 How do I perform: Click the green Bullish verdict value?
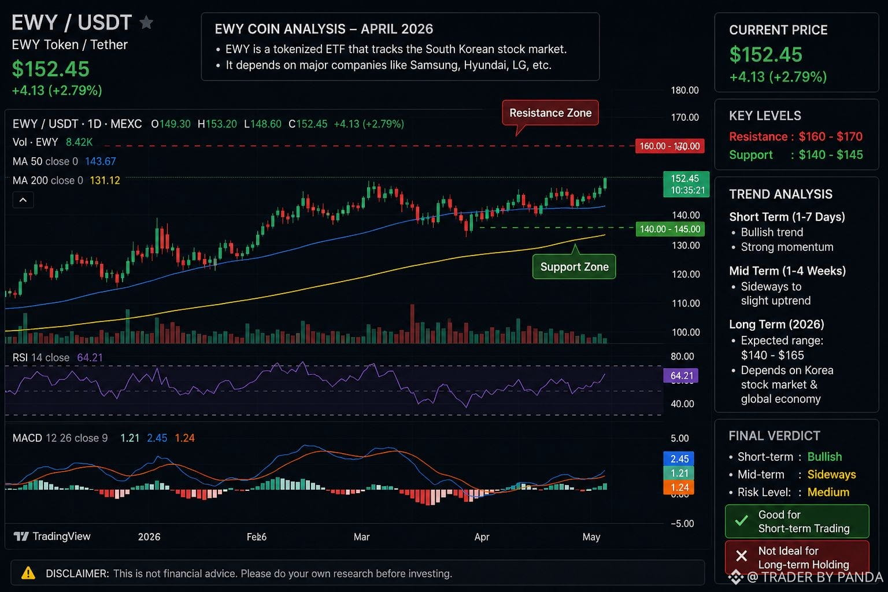tap(824, 457)
